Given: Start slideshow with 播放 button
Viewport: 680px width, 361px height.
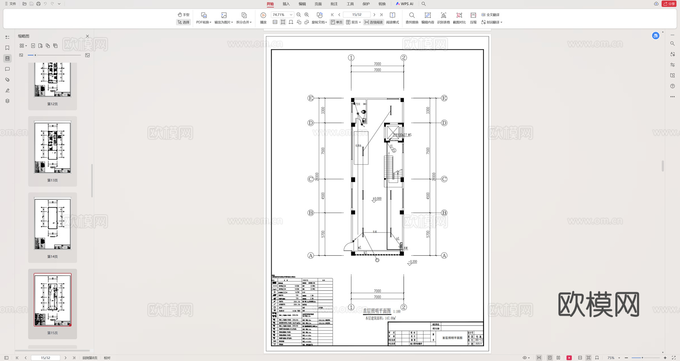Looking at the screenshot, I should pos(263,18).
